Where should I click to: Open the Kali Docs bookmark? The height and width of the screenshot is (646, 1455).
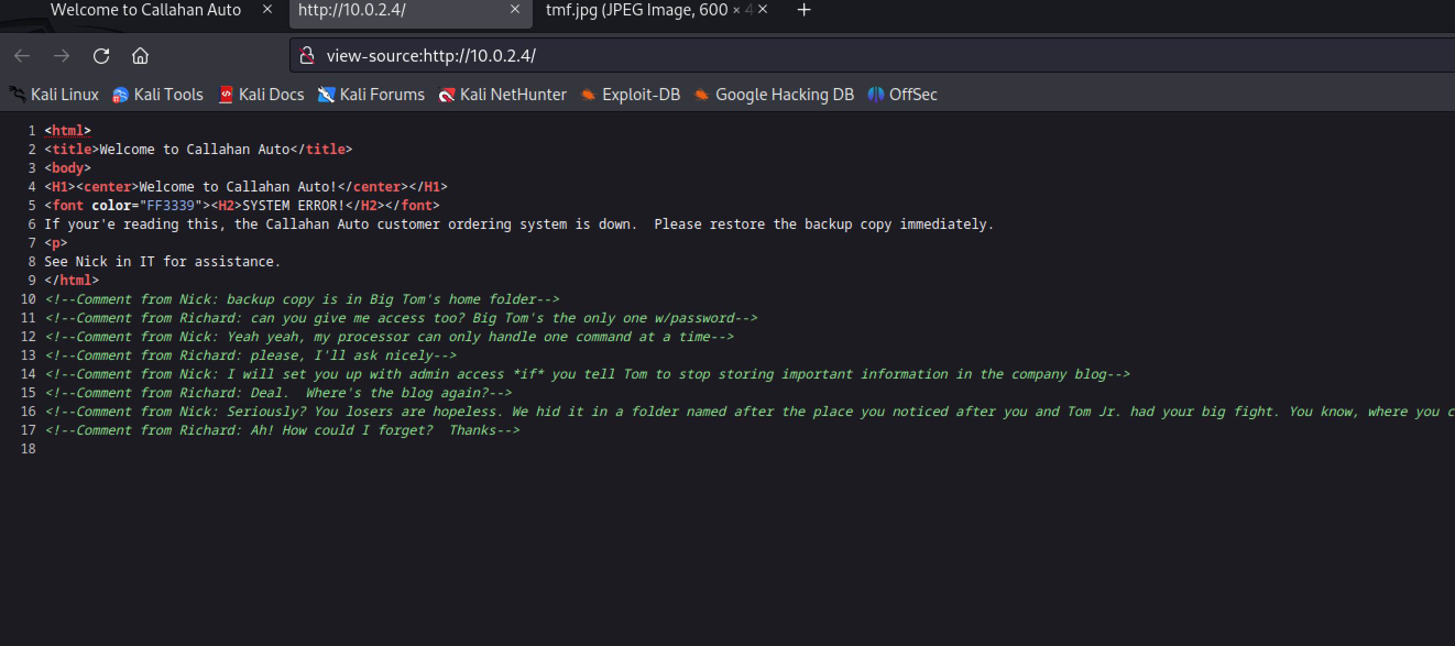pos(261,94)
